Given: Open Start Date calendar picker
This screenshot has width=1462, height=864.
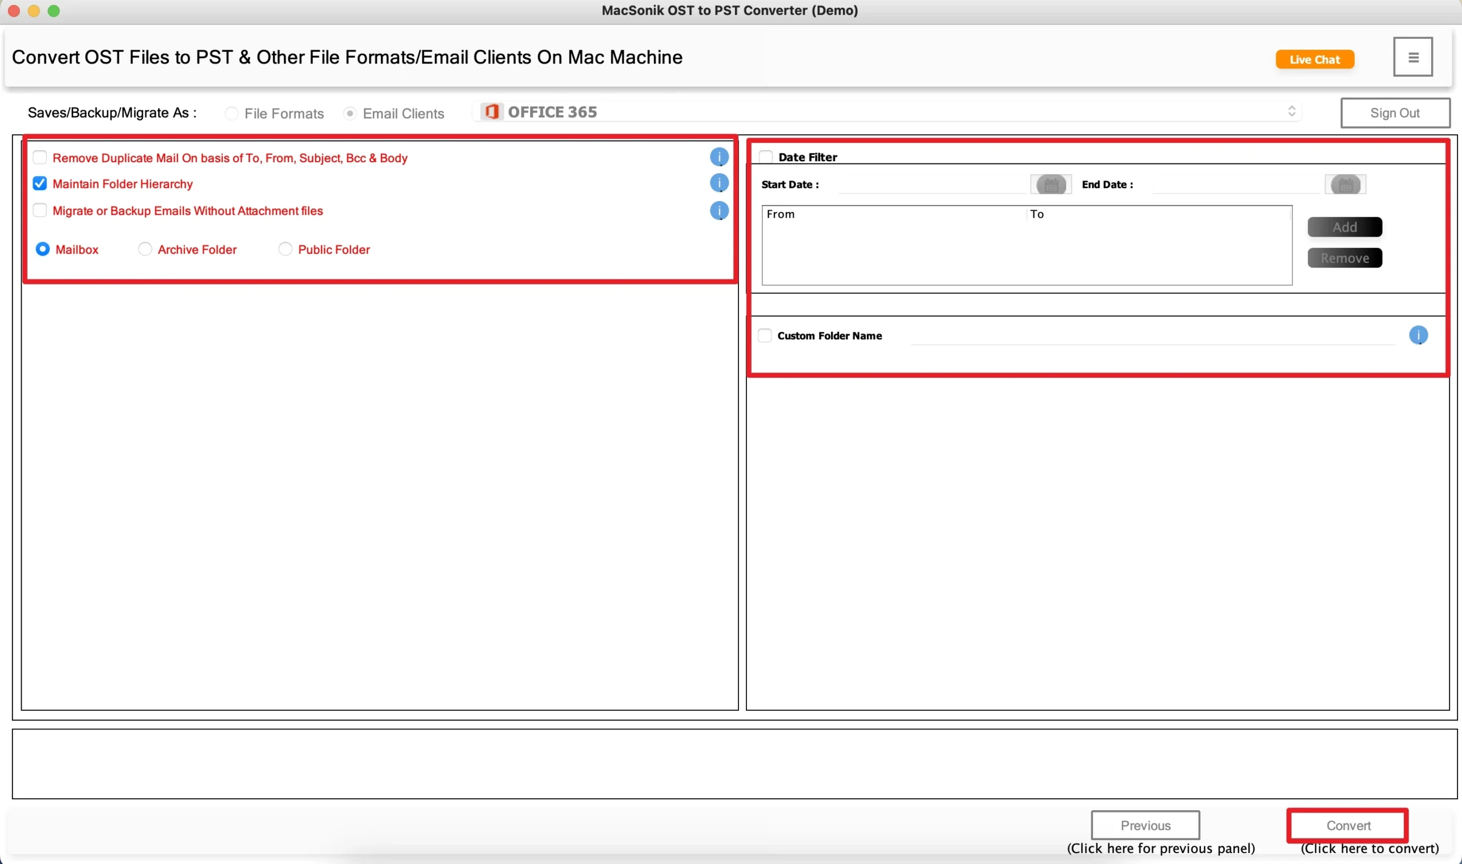Looking at the screenshot, I should 1050,185.
